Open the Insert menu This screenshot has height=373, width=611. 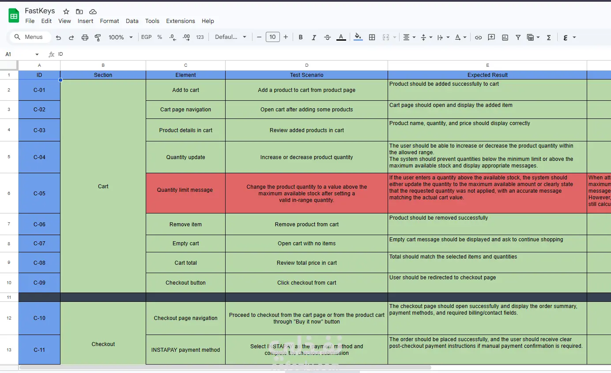click(85, 21)
